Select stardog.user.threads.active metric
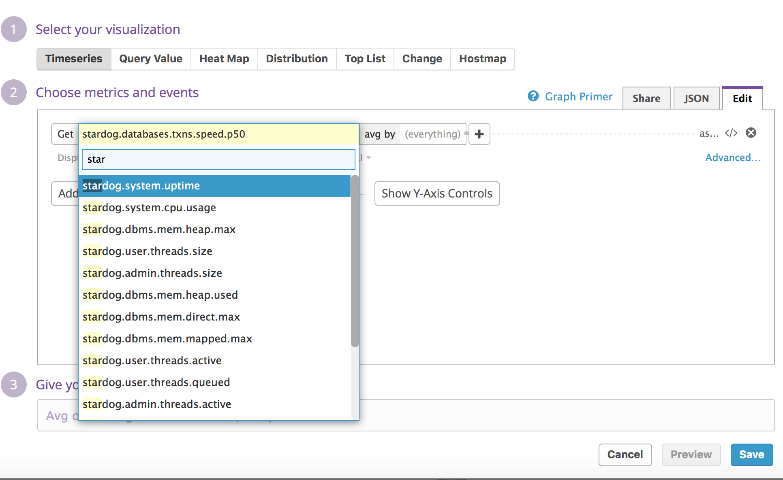Image resolution: width=783 pixels, height=480 pixels. pyautogui.click(x=214, y=361)
